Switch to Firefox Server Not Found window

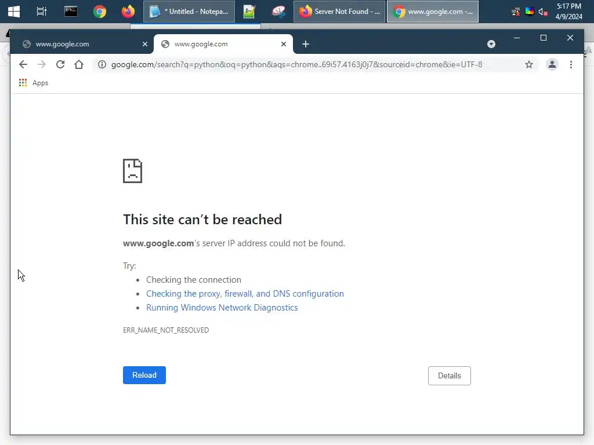[339, 12]
